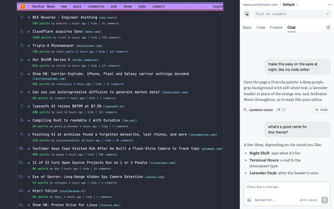Open the show section in header

click(128, 7)
